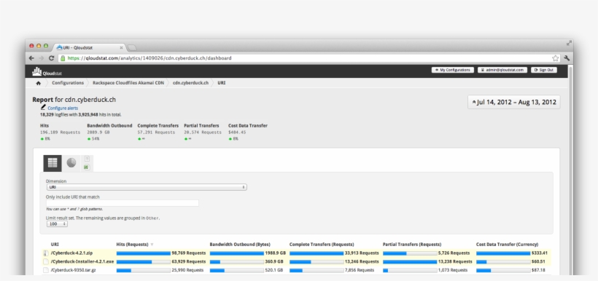
Task: Click the fullscreen arrows in window corner
Action: (569, 43)
